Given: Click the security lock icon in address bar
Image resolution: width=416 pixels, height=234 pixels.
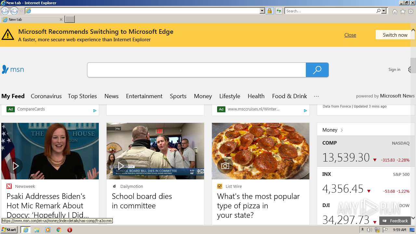Looking at the screenshot, I should tap(269, 11).
